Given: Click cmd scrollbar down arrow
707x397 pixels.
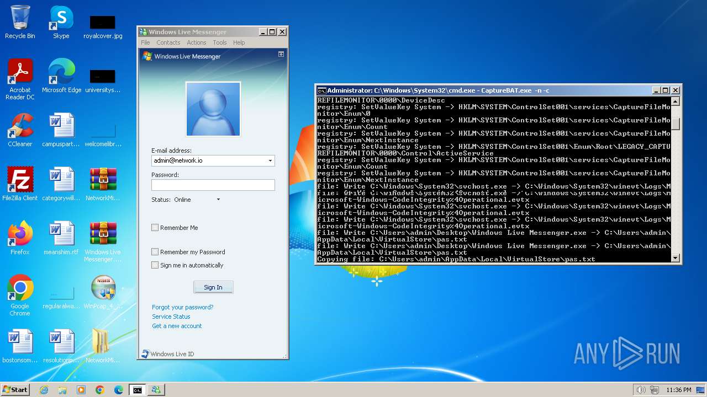Looking at the screenshot, I should [675, 258].
